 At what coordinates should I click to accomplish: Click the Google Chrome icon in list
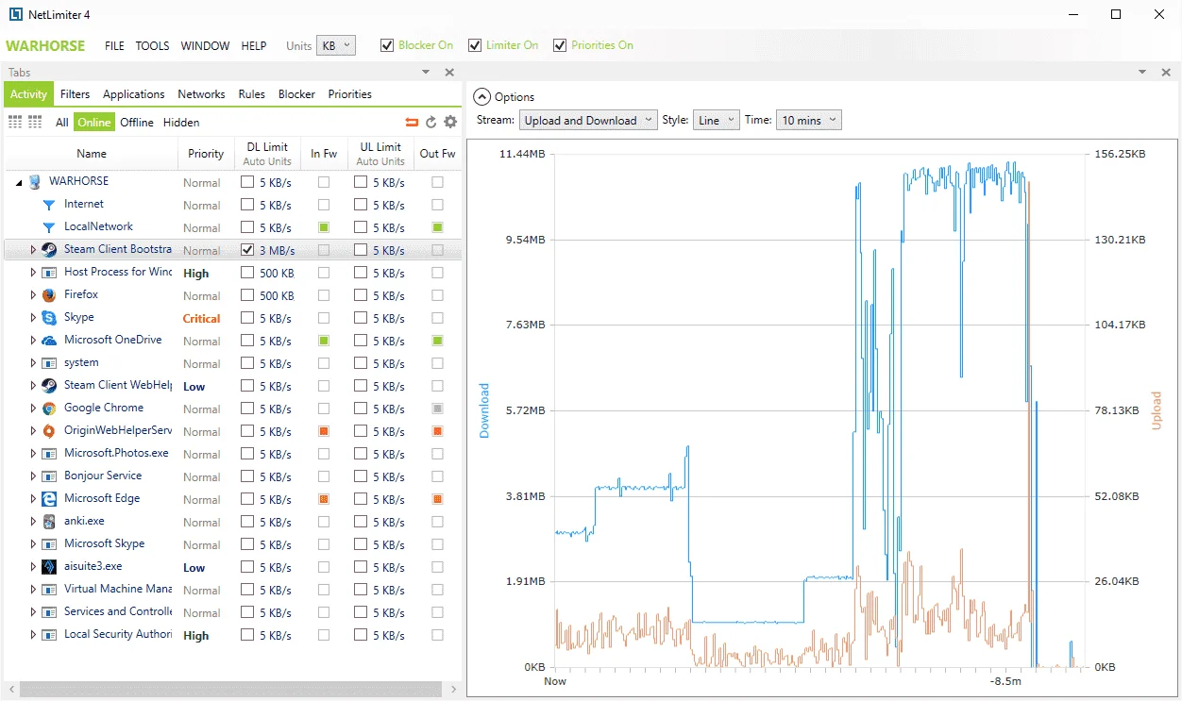point(49,409)
